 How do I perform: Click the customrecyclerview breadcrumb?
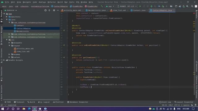(x=40, y=6)
